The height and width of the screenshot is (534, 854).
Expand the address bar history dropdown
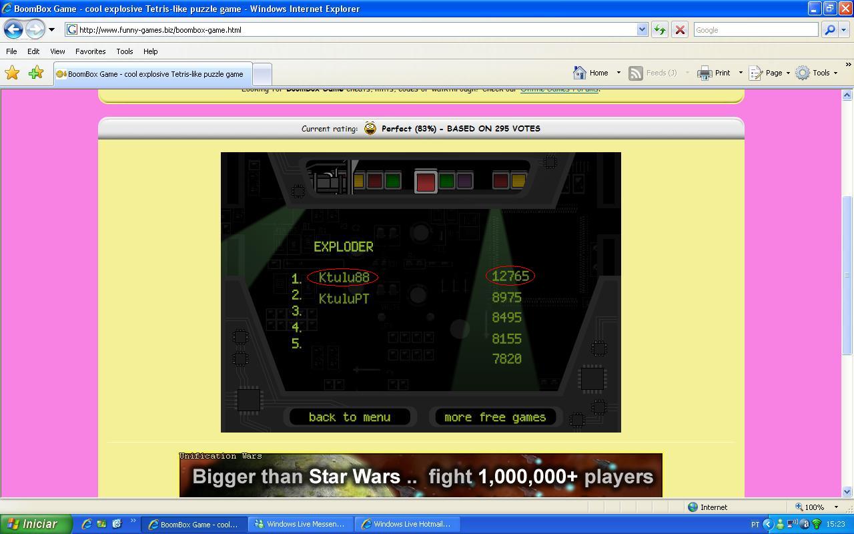(x=642, y=29)
